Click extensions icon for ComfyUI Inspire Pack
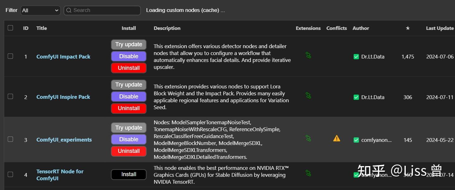 point(308,95)
